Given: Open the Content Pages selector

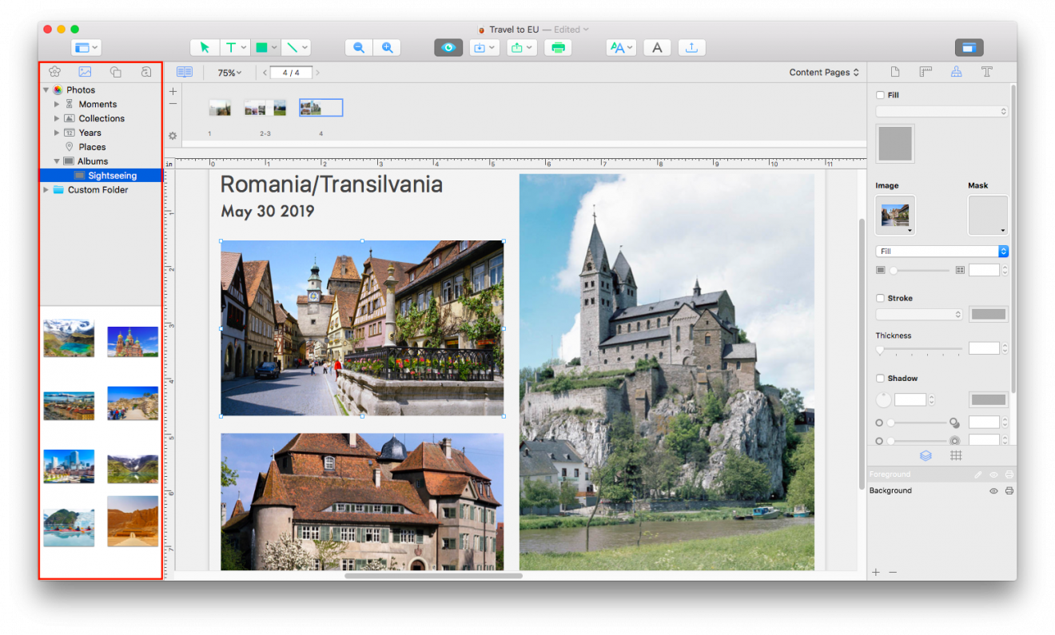Looking at the screenshot, I should point(824,71).
